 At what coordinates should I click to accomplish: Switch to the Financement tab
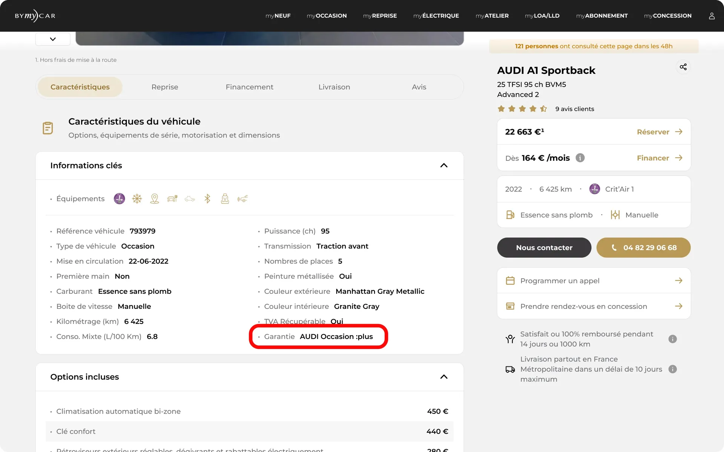(250, 87)
